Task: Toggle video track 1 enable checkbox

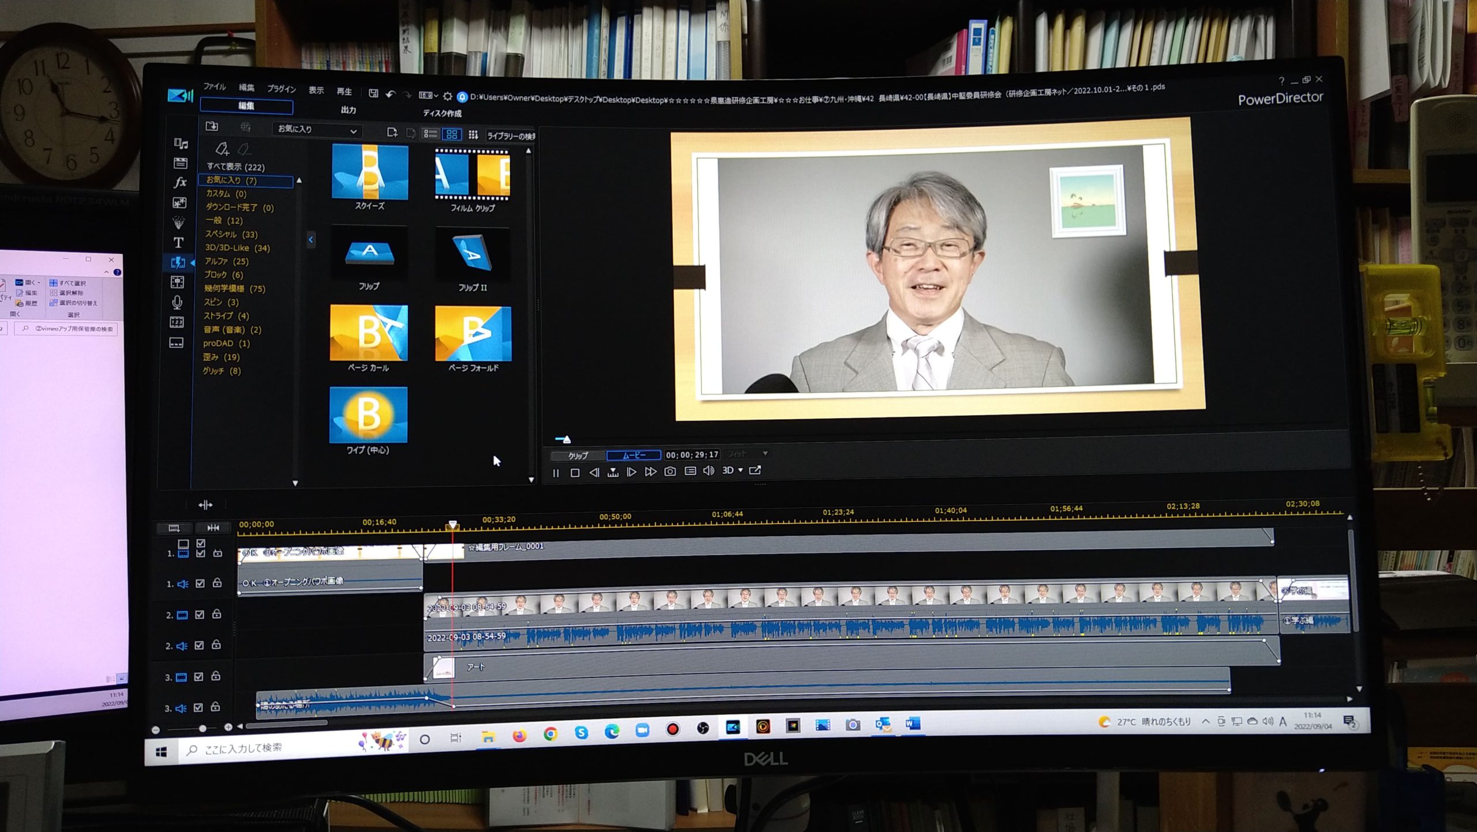Action: [x=200, y=553]
